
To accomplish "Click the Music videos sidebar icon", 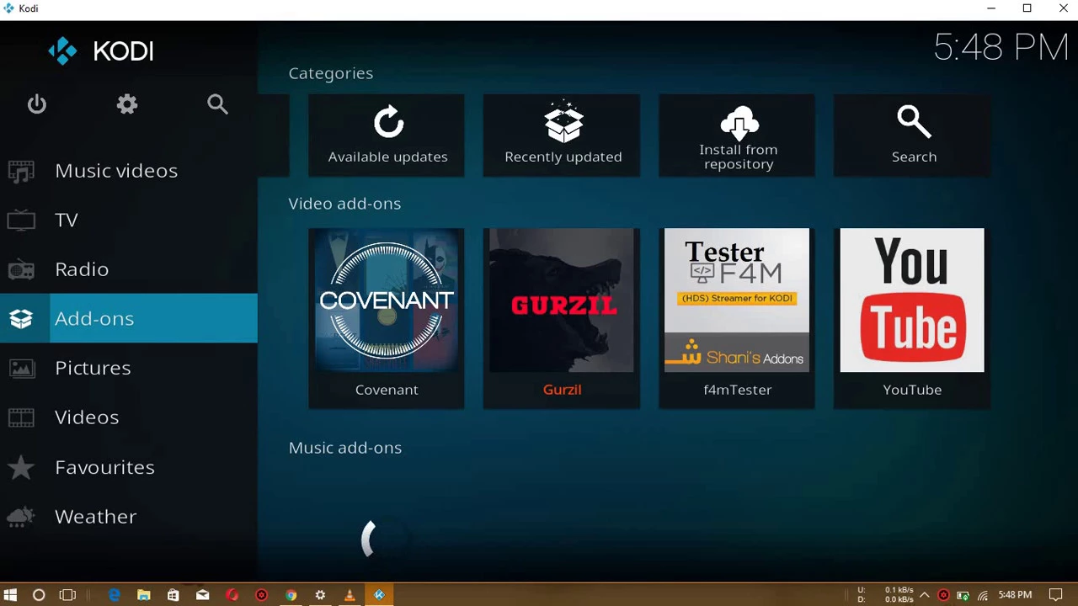I will 21,171.
